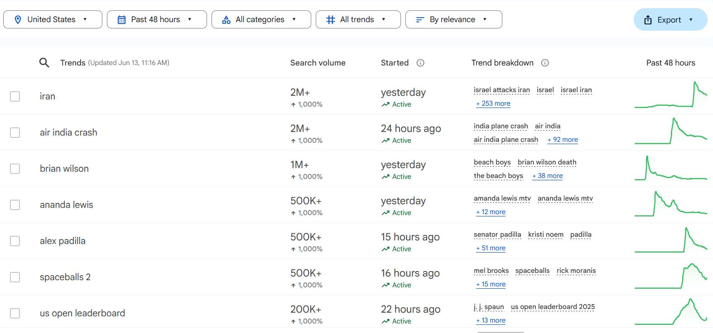Click the Active trending icon in us open leaderboard row
This screenshot has width=713, height=333.
(x=385, y=321)
